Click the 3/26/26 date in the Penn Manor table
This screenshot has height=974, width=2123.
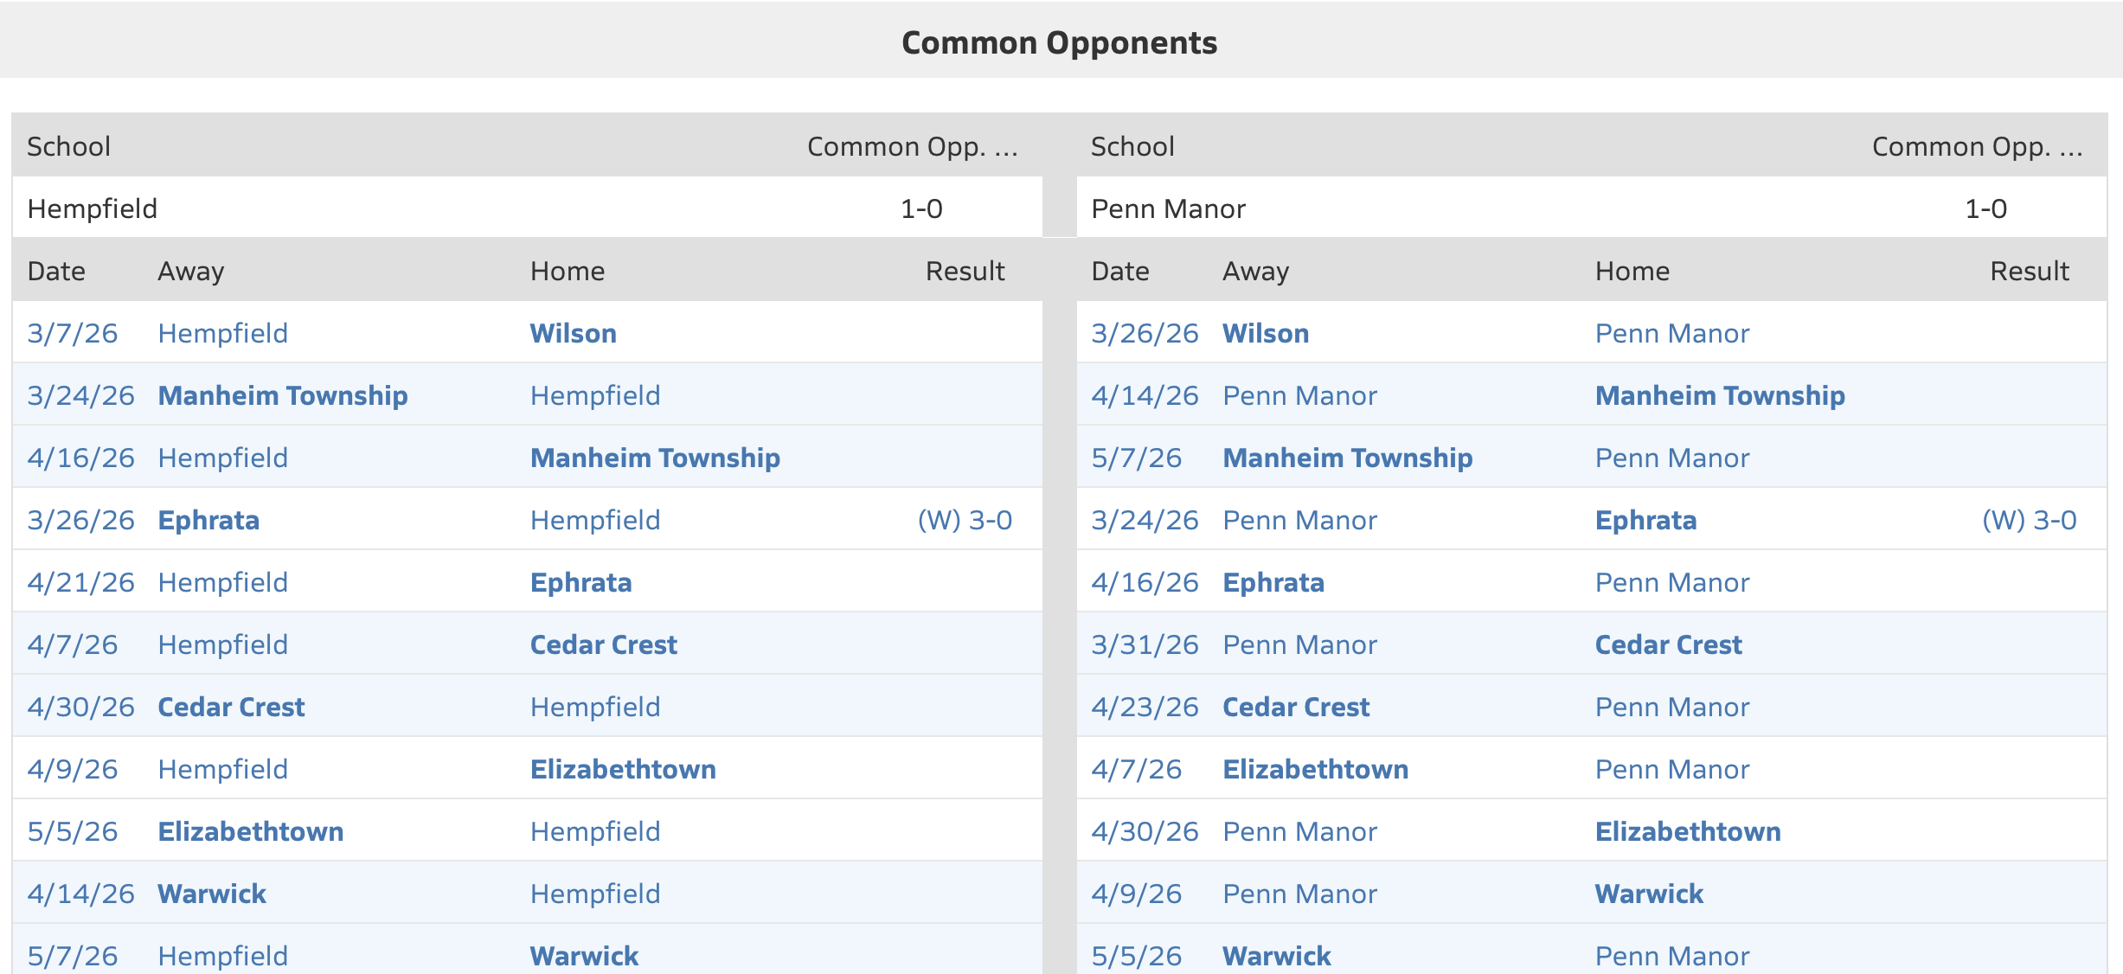pyautogui.click(x=1144, y=333)
